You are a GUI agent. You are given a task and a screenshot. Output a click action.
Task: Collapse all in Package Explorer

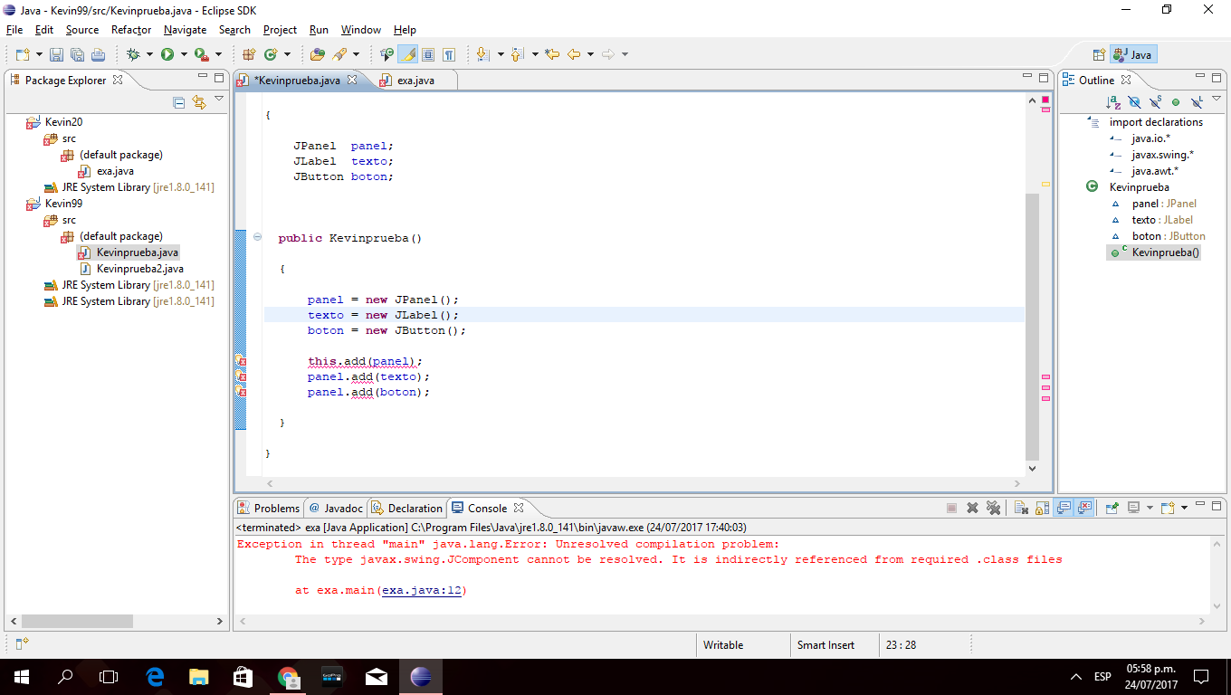coord(179,102)
